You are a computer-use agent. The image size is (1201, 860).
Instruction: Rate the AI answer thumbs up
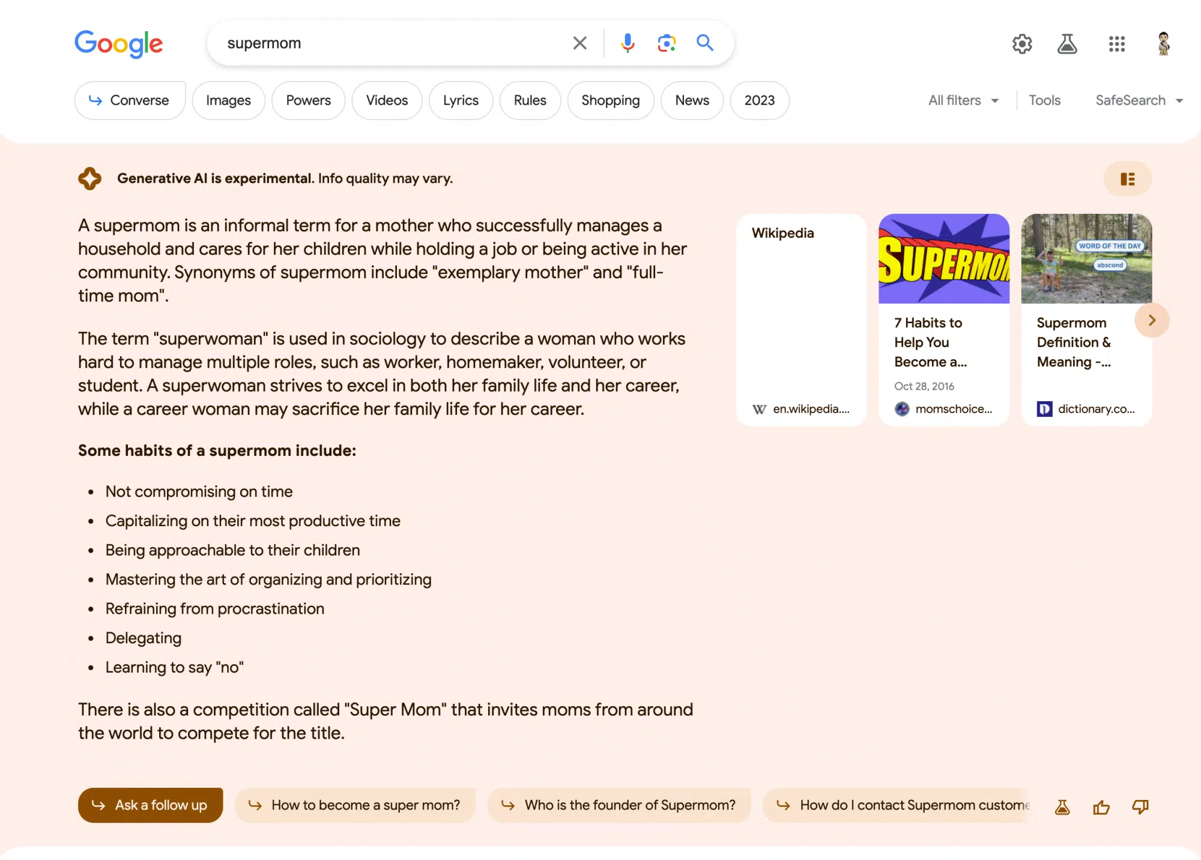tap(1101, 807)
